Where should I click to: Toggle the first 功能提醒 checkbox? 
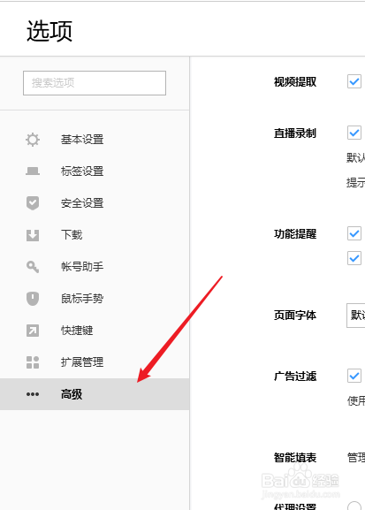(x=354, y=233)
